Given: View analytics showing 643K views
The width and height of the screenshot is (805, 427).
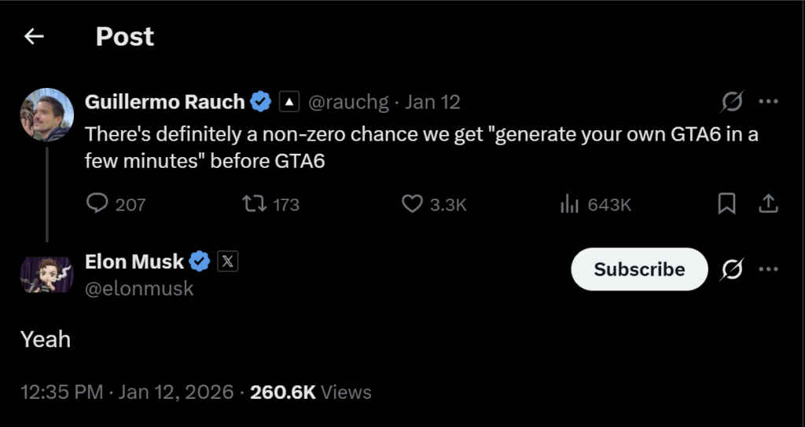Looking at the screenshot, I should (569, 205).
